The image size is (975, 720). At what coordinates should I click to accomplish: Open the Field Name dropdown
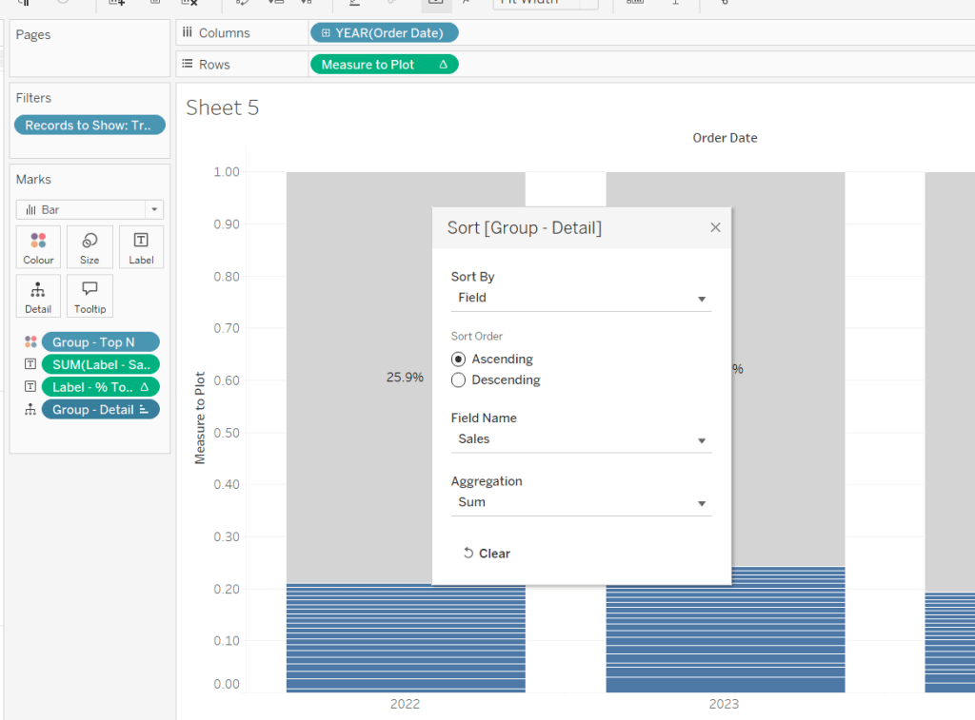pos(581,439)
